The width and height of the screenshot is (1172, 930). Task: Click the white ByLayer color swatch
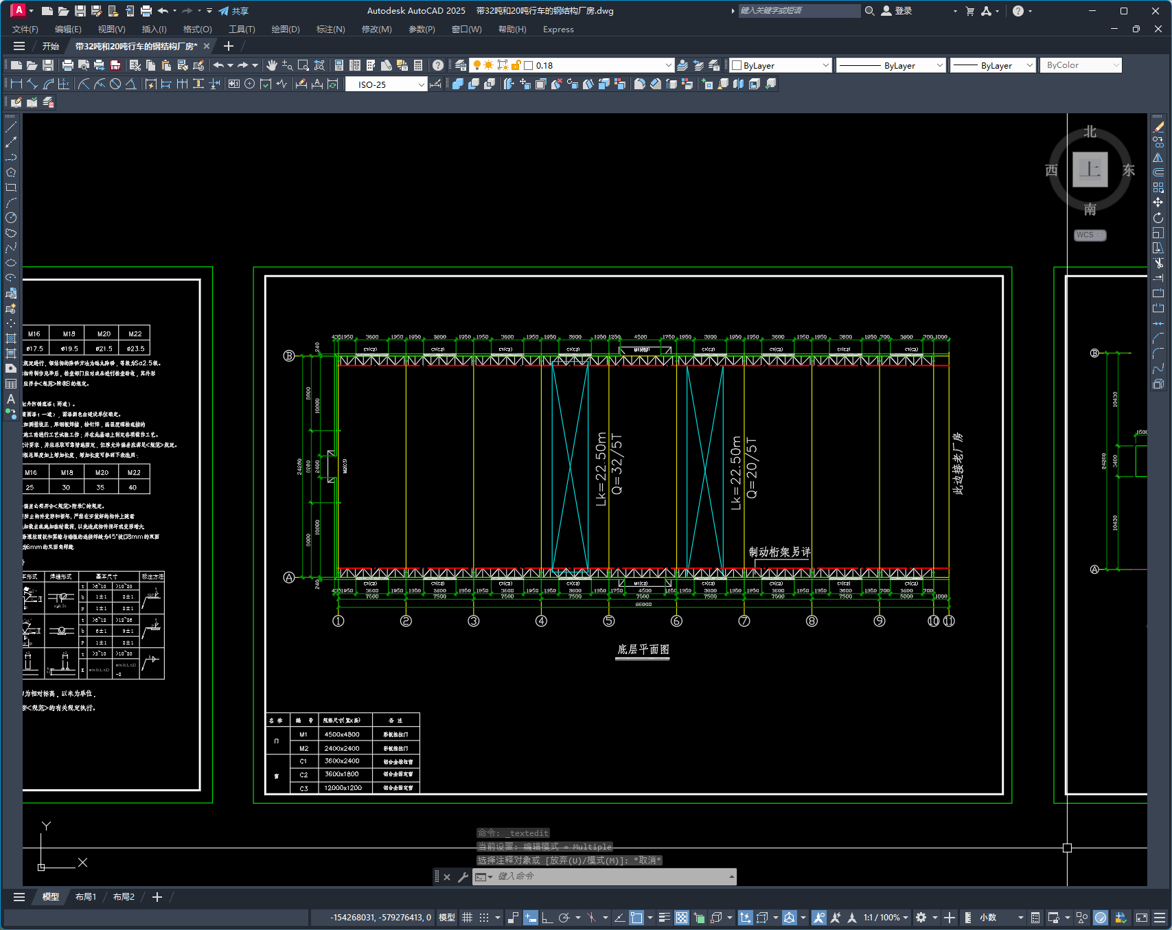[737, 65]
